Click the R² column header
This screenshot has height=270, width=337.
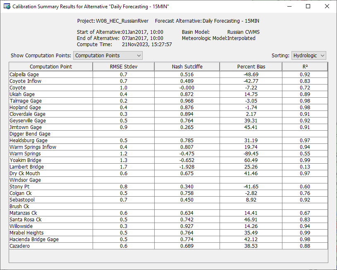[x=305, y=67]
